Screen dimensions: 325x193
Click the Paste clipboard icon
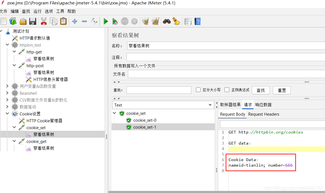pos(64,21)
